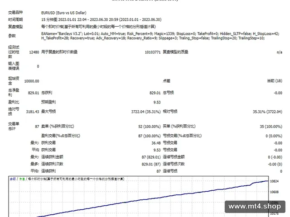Select the 最大亏损 label

(48, 111)
